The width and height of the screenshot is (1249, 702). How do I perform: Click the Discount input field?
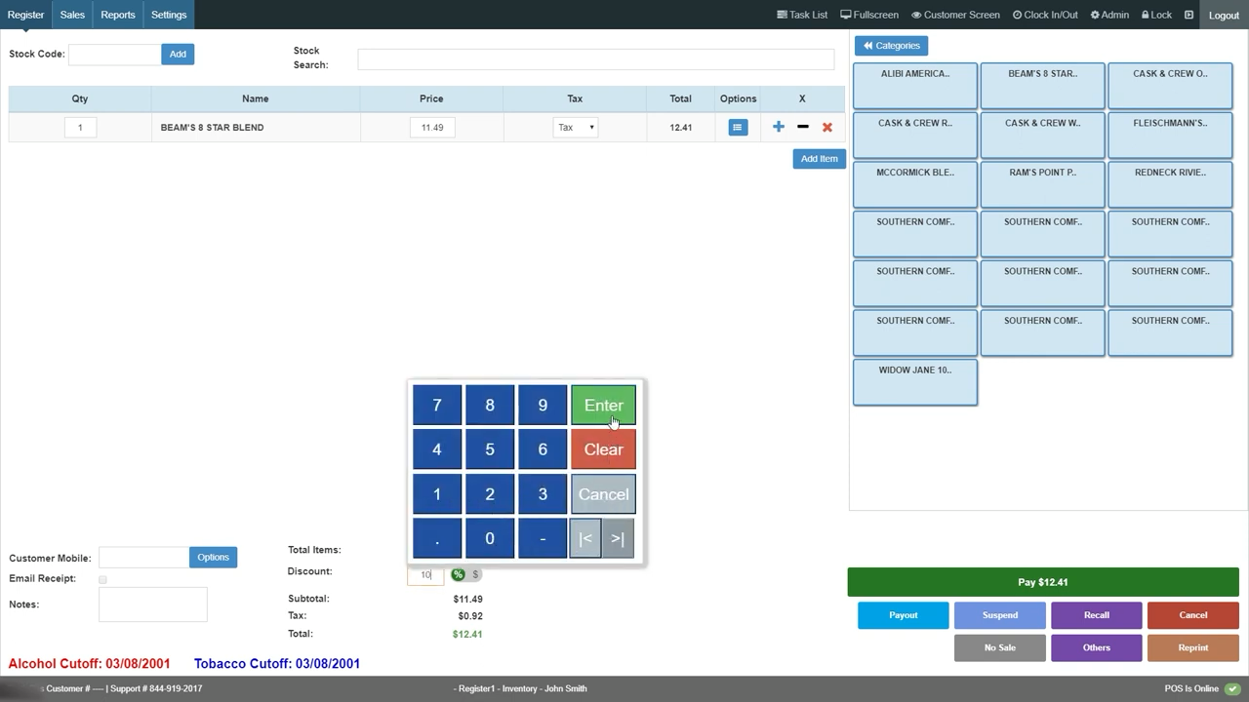425,574
